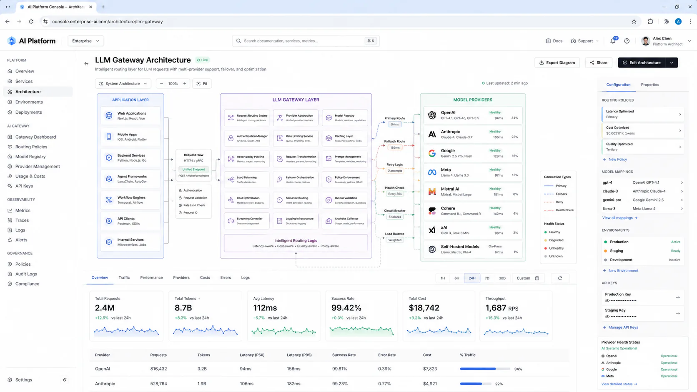Open Audit Logs in the sidebar
Viewport: 697px width, 392px height.
pyautogui.click(x=26, y=274)
